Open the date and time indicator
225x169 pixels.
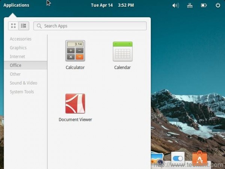(x=112, y=5)
